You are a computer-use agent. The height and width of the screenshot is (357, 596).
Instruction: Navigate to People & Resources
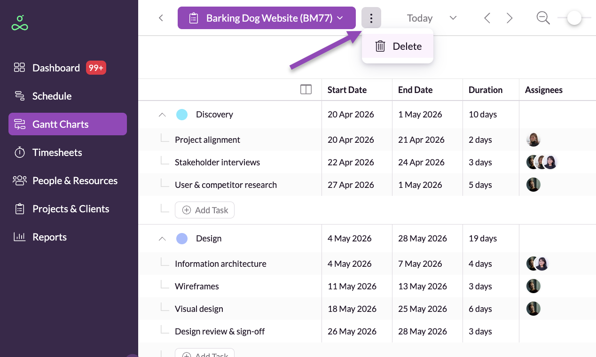(x=75, y=180)
